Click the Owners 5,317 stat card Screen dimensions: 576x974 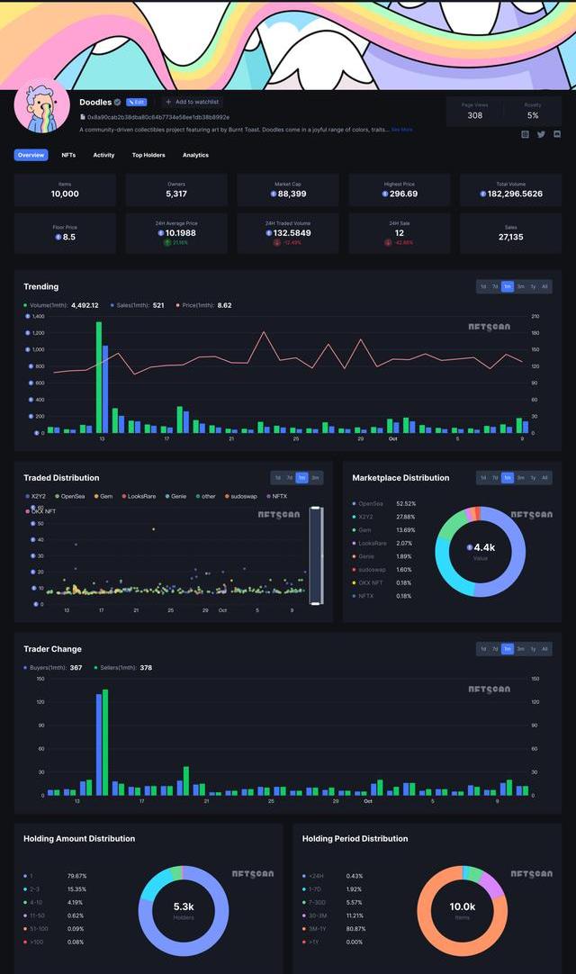pyautogui.click(x=176, y=189)
